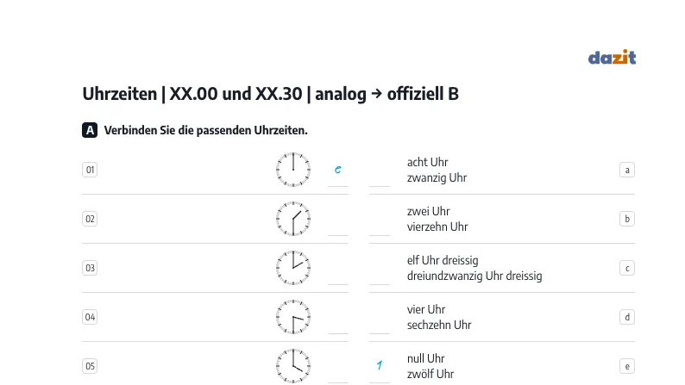685x385 pixels.
Task: Click the letter label b
Action: click(627, 219)
